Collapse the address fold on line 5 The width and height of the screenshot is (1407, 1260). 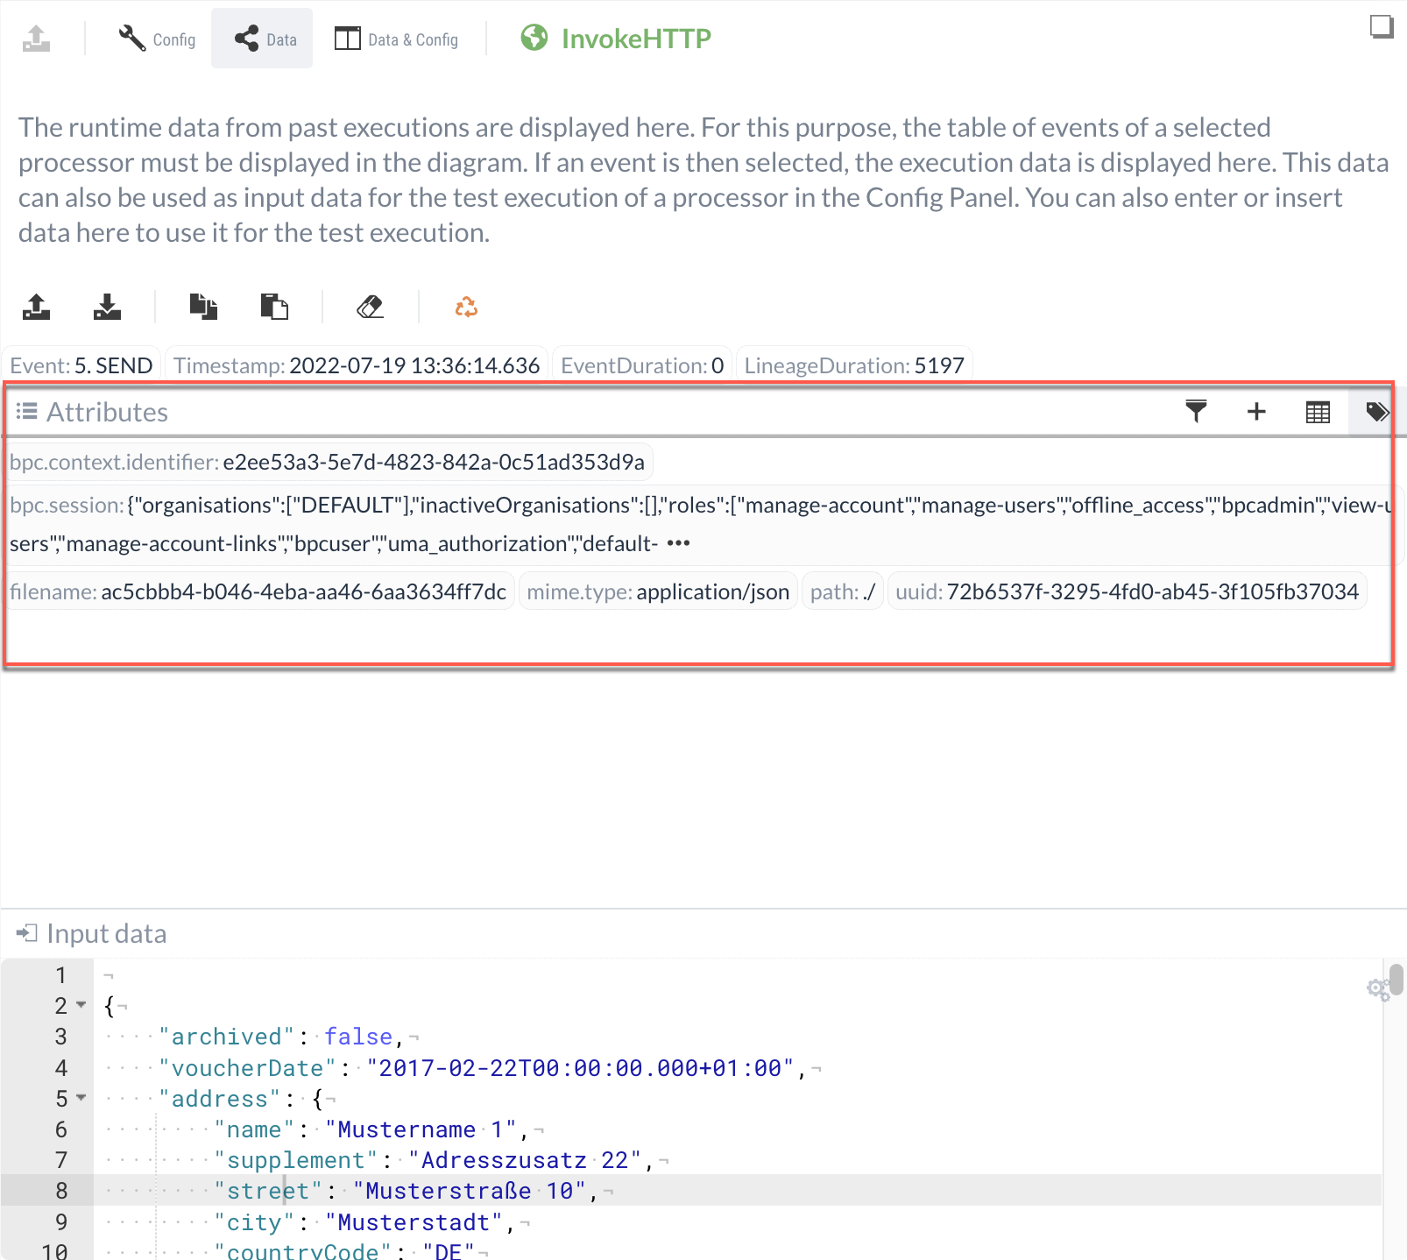(x=81, y=1098)
